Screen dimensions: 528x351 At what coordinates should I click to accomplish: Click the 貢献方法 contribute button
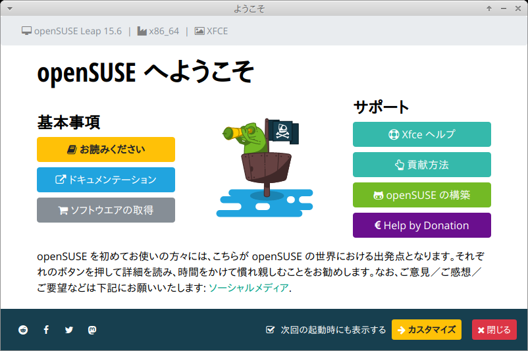tap(421, 165)
